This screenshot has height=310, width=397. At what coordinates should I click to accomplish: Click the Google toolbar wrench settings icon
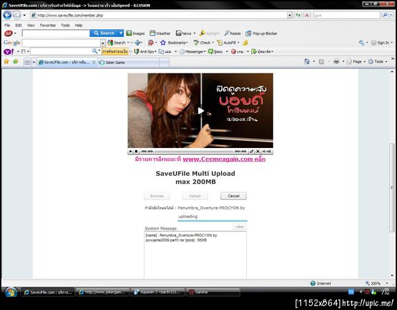pyautogui.click(x=361, y=42)
